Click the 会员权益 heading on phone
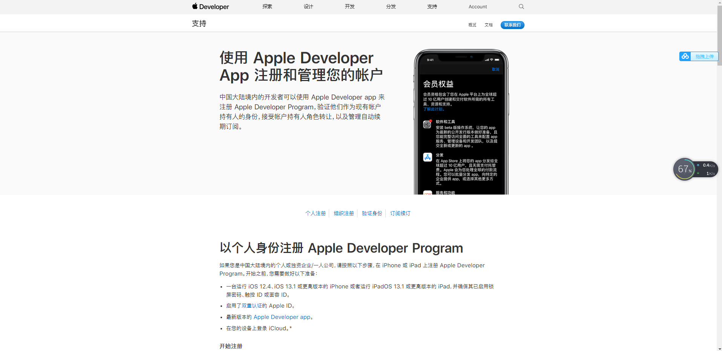 438,84
